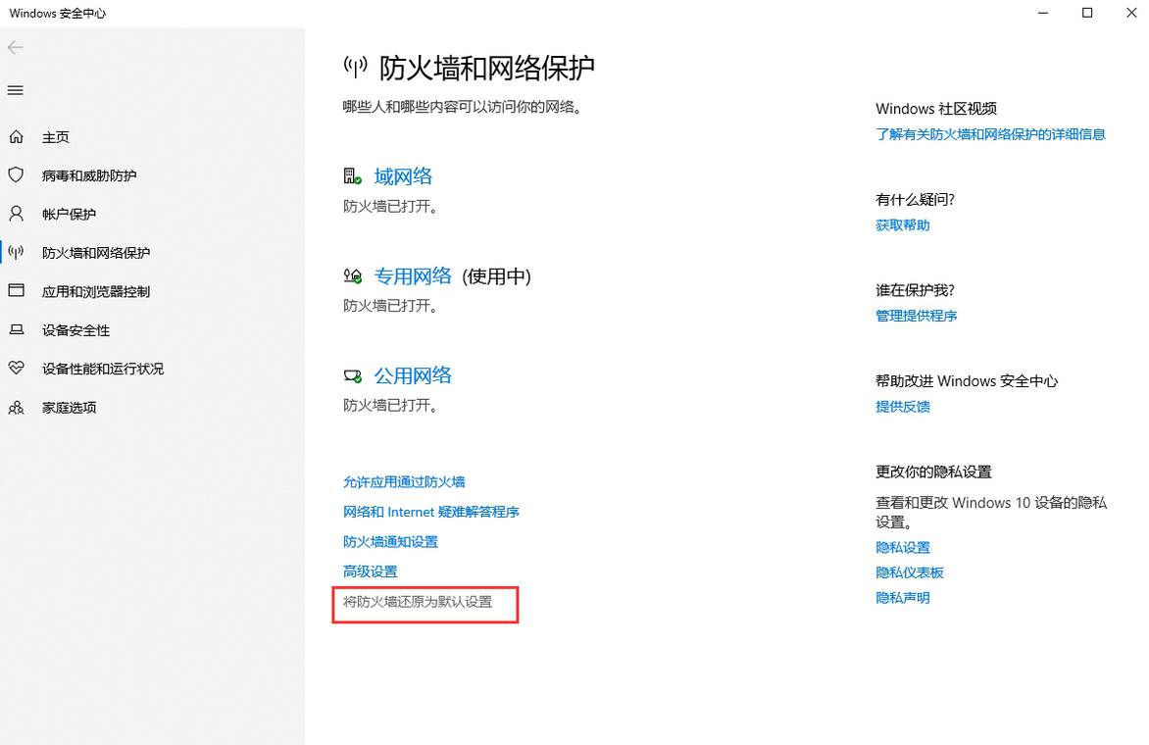This screenshot has width=1149, height=745.
Task: Minimize the Windows 安全中心 window
Action: point(1043,13)
